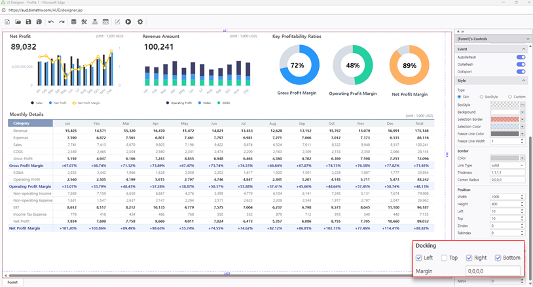Pick the Selection Border color swatch

(508, 119)
